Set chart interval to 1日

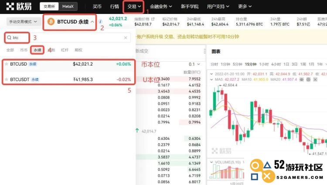(286, 64)
